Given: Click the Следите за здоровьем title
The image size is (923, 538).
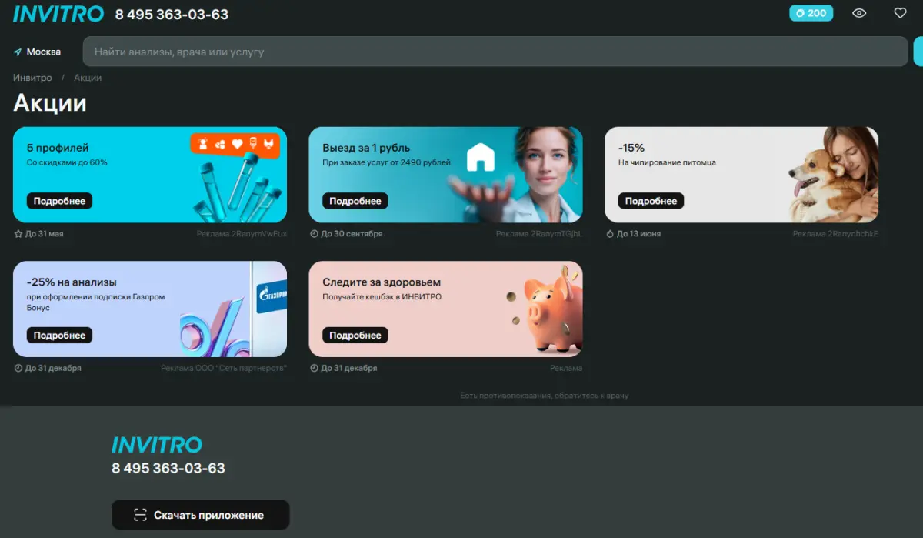Looking at the screenshot, I should (382, 282).
